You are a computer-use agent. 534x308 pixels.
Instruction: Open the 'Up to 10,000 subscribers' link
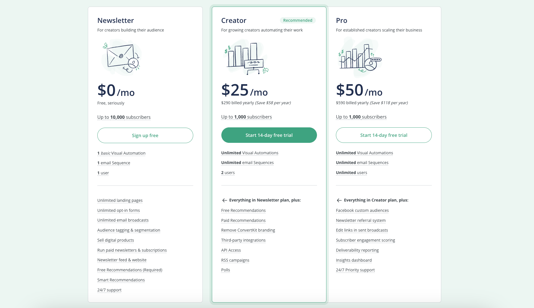point(124,117)
